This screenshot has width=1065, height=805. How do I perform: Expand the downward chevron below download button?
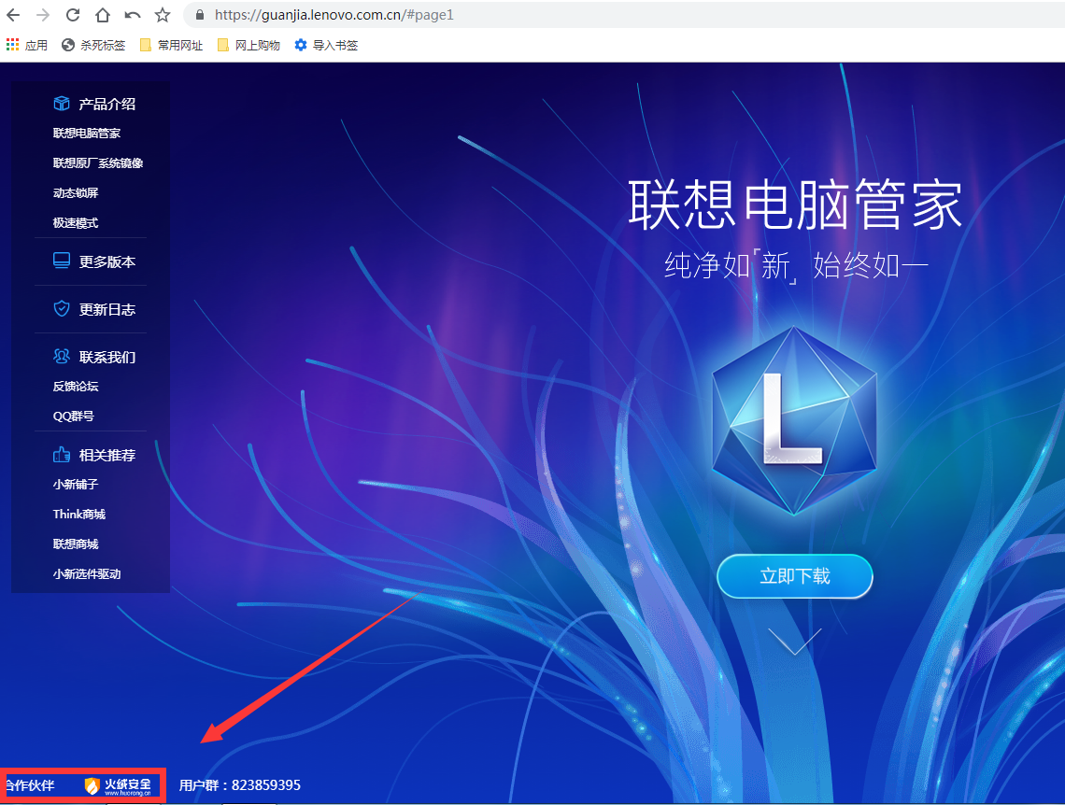point(795,642)
